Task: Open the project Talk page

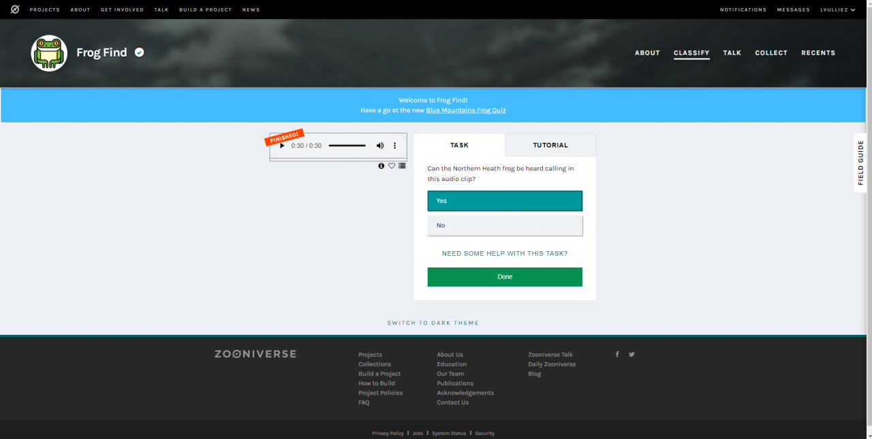Action: pyautogui.click(x=732, y=53)
